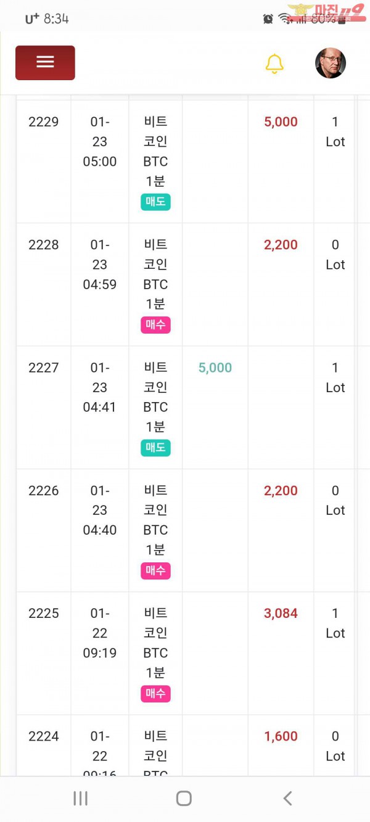Screen dimensions: 370x822
Task: Select the 5,000 green amount in row 2227
Action: 215,368
